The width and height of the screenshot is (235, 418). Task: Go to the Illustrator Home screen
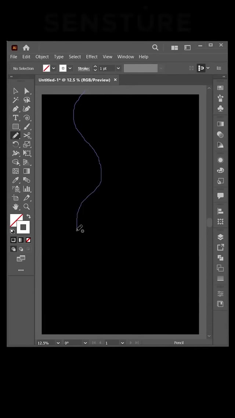pos(26,48)
